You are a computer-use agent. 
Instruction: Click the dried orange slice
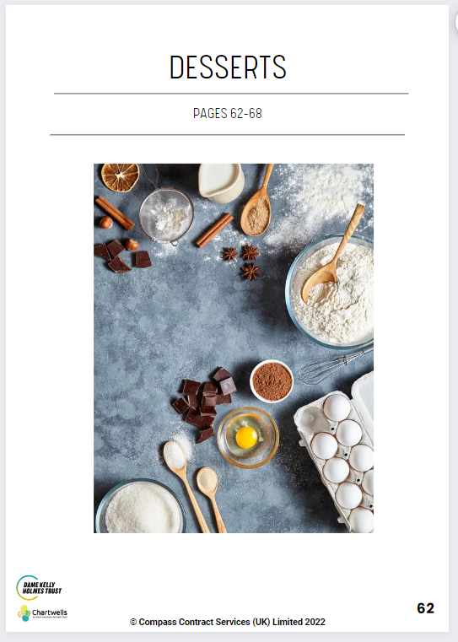pyautogui.click(x=121, y=176)
